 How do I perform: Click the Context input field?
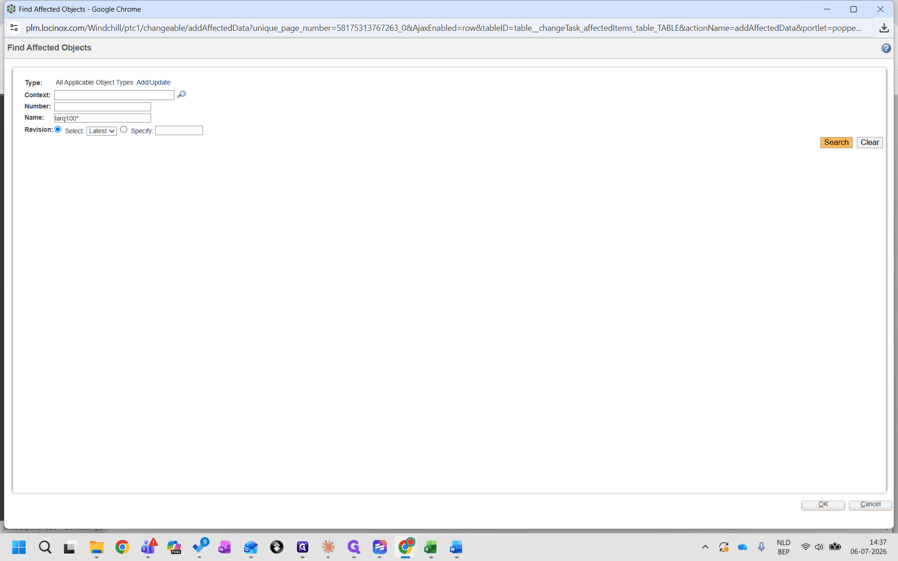[114, 95]
